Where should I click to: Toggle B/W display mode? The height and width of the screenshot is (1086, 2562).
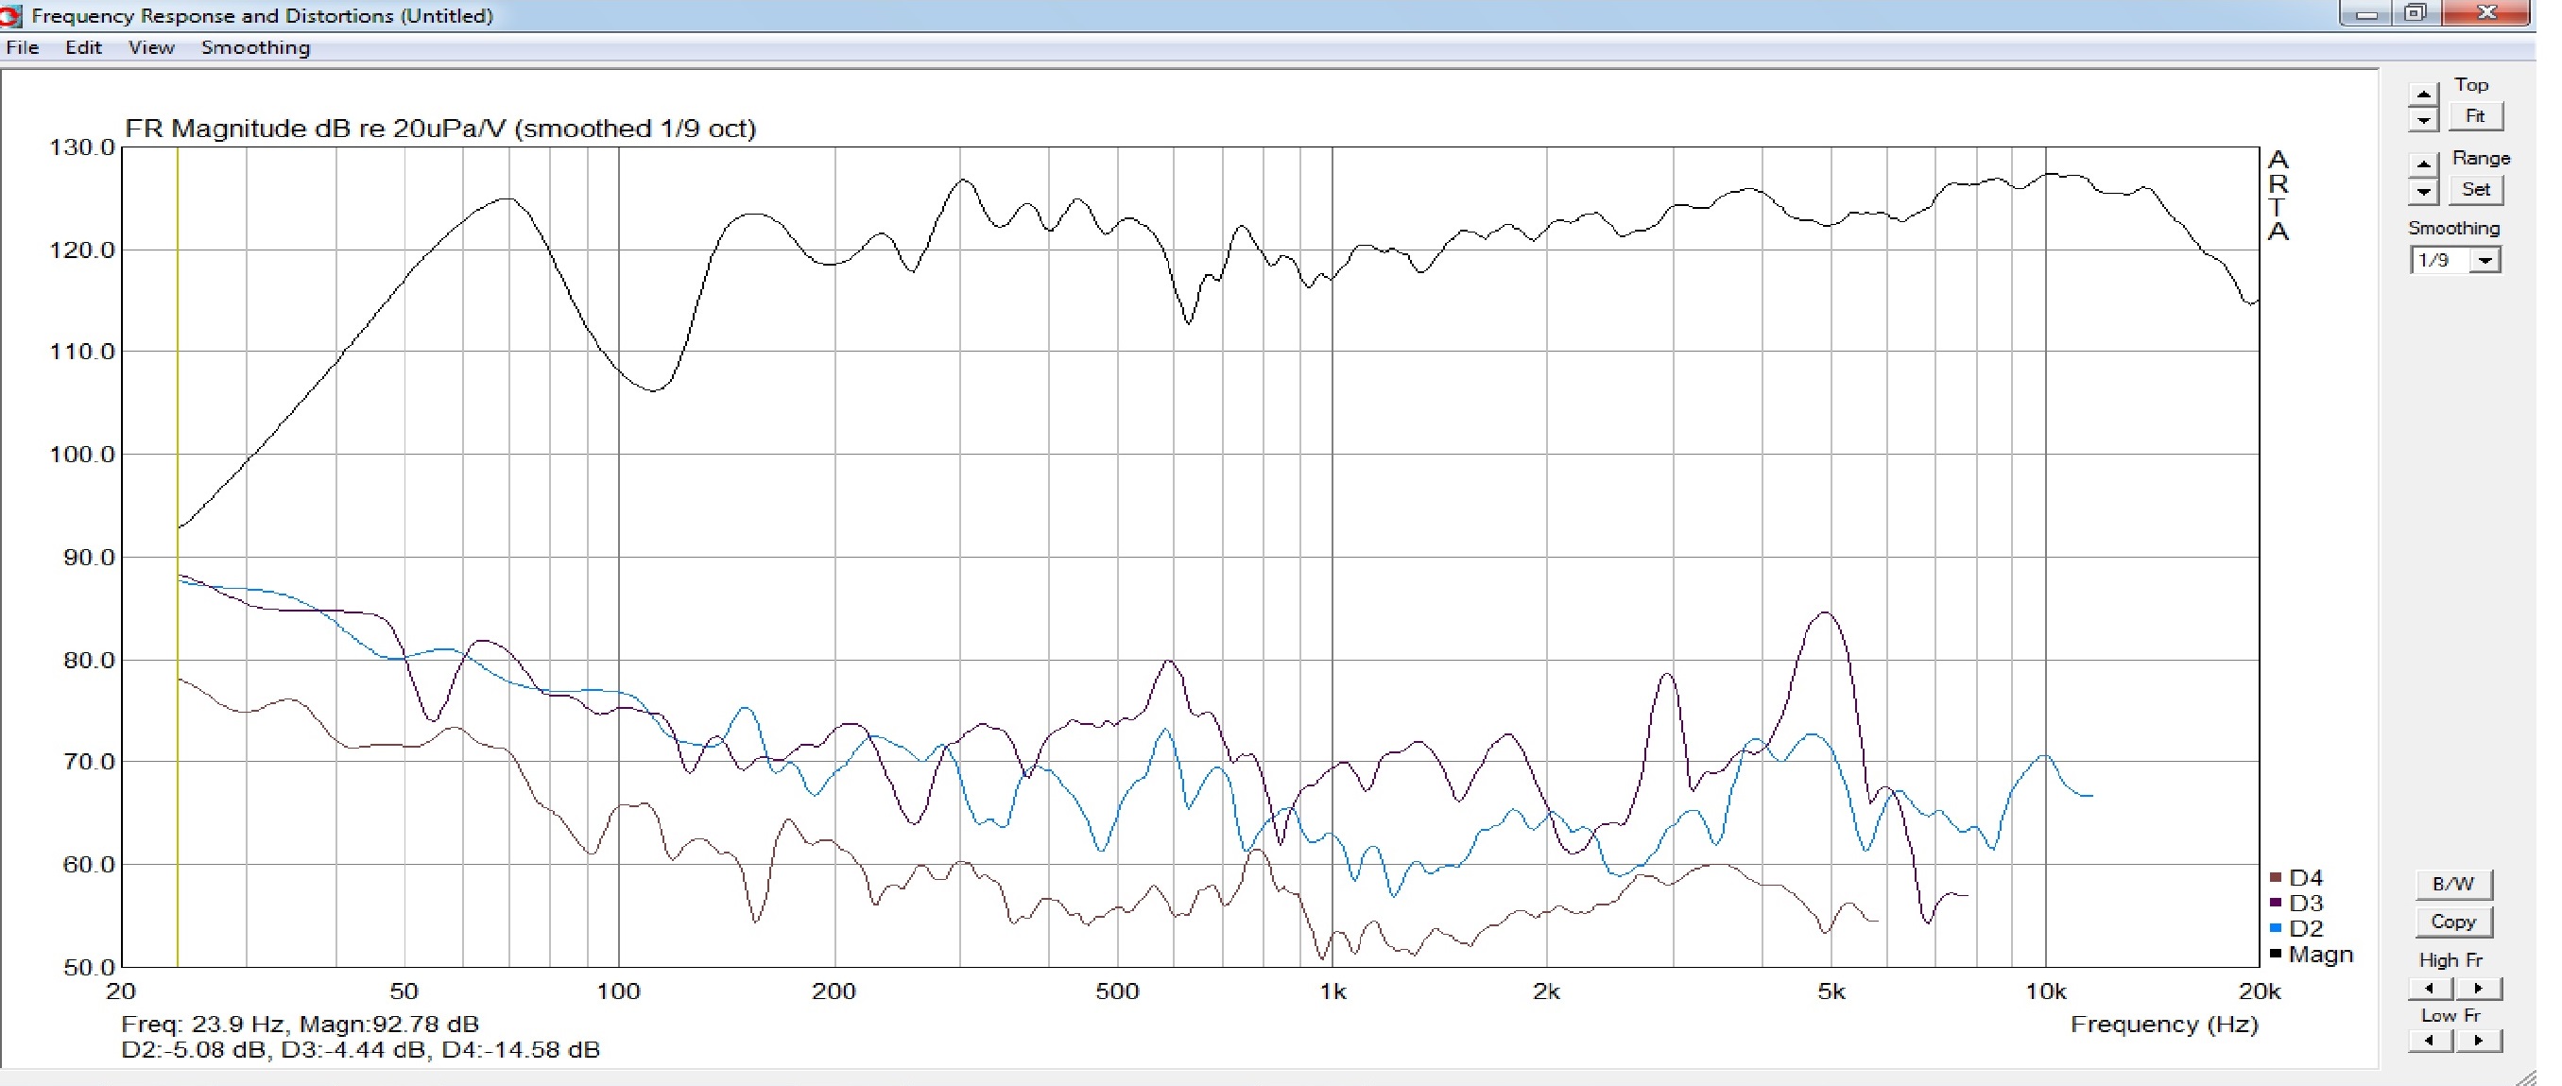[x=2452, y=883]
